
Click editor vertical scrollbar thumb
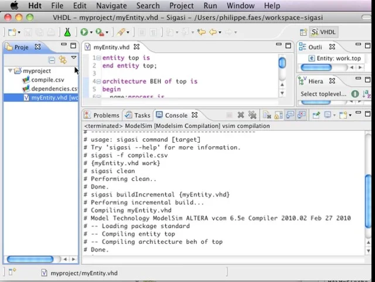click(282, 63)
